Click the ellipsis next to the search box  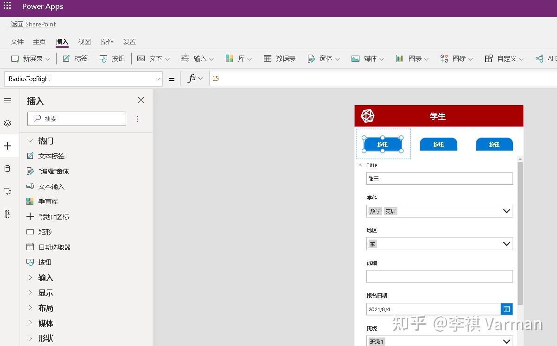[x=137, y=119]
